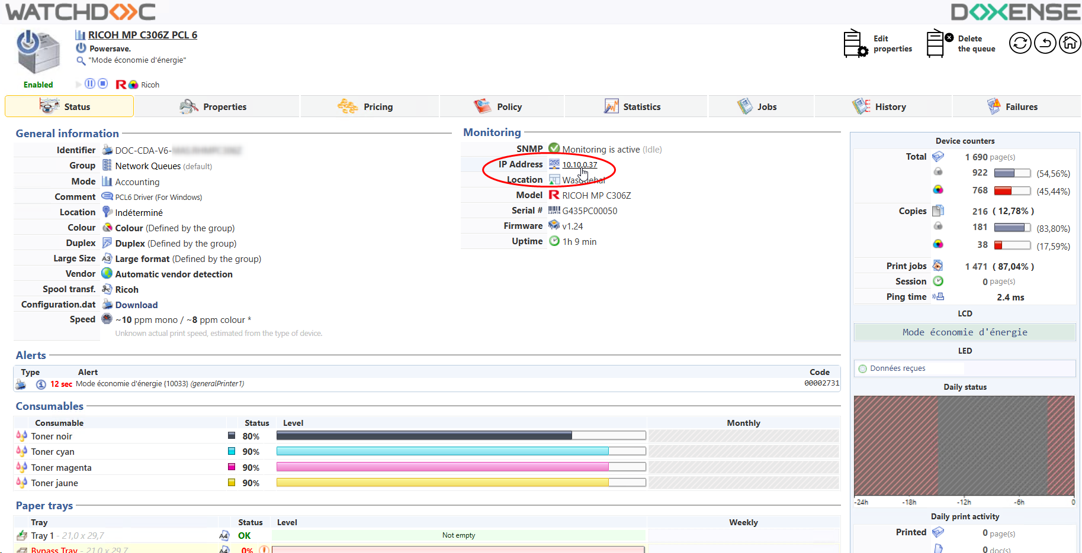Click the Print jobs counter icon
The image size is (1082, 553).
click(x=938, y=266)
